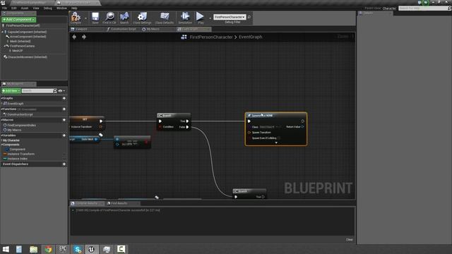Collapse the Graphs section

pos(1,98)
